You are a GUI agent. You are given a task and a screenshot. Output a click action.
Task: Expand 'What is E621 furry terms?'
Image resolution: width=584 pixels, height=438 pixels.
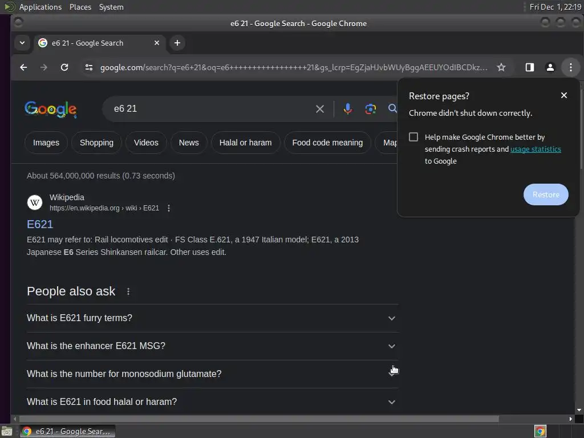pos(212,318)
